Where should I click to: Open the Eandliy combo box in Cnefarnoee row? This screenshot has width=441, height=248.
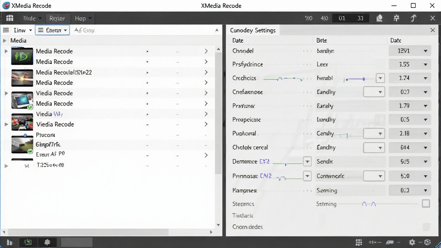click(x=374, y=92)
